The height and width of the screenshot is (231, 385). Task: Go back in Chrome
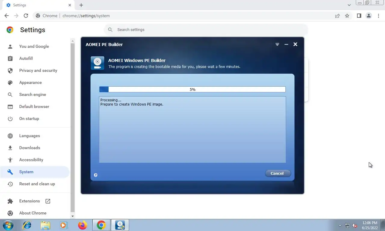tap(7, 16)
